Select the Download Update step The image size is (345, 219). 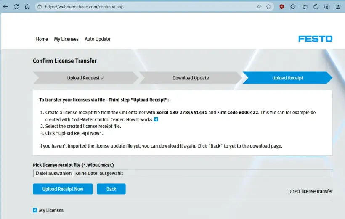(x=191, y=78)
